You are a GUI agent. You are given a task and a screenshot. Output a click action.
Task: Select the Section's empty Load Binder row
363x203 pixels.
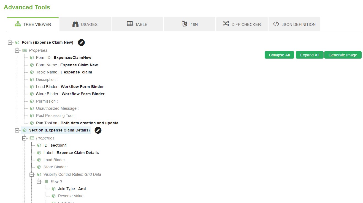[55, 160]
